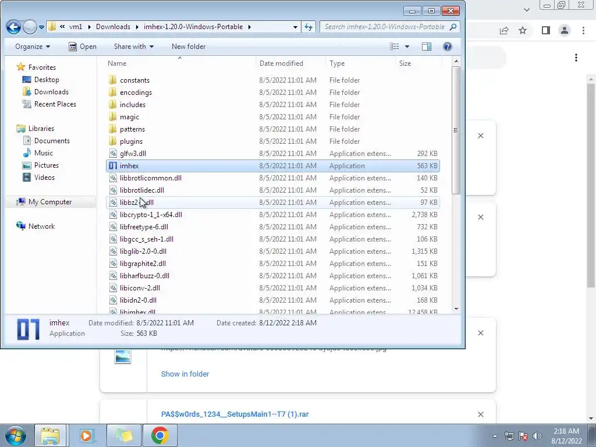This screenshot has width=596, height=447.
Task: Select the encodings folder icon
Action: click(x=112, y=92)
